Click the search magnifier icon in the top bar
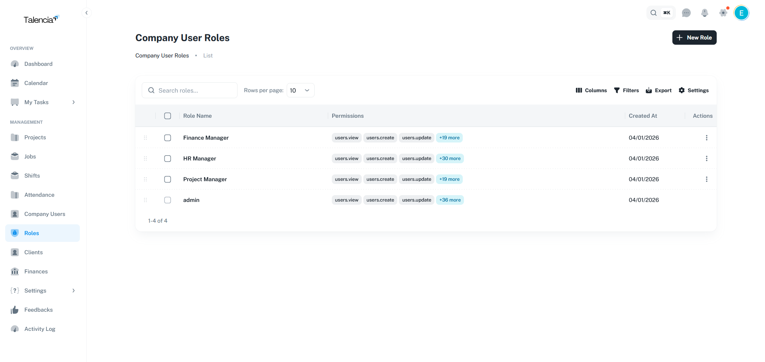 pos(654,13)
